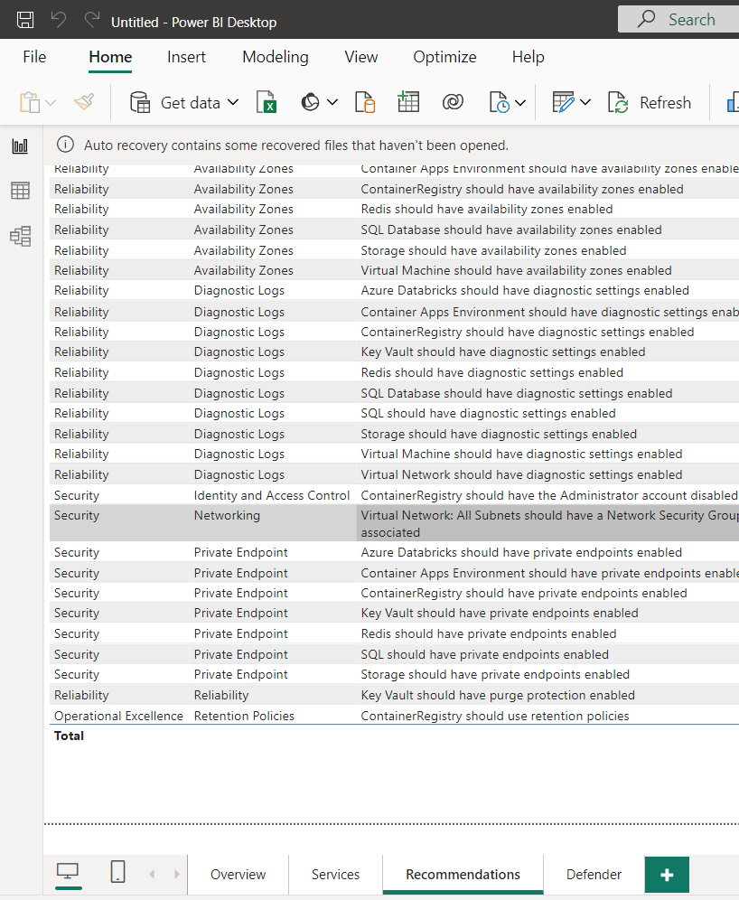The image size is (739, 900).
Task: Open the Insert ribbon tab
Action: [186, 57]
